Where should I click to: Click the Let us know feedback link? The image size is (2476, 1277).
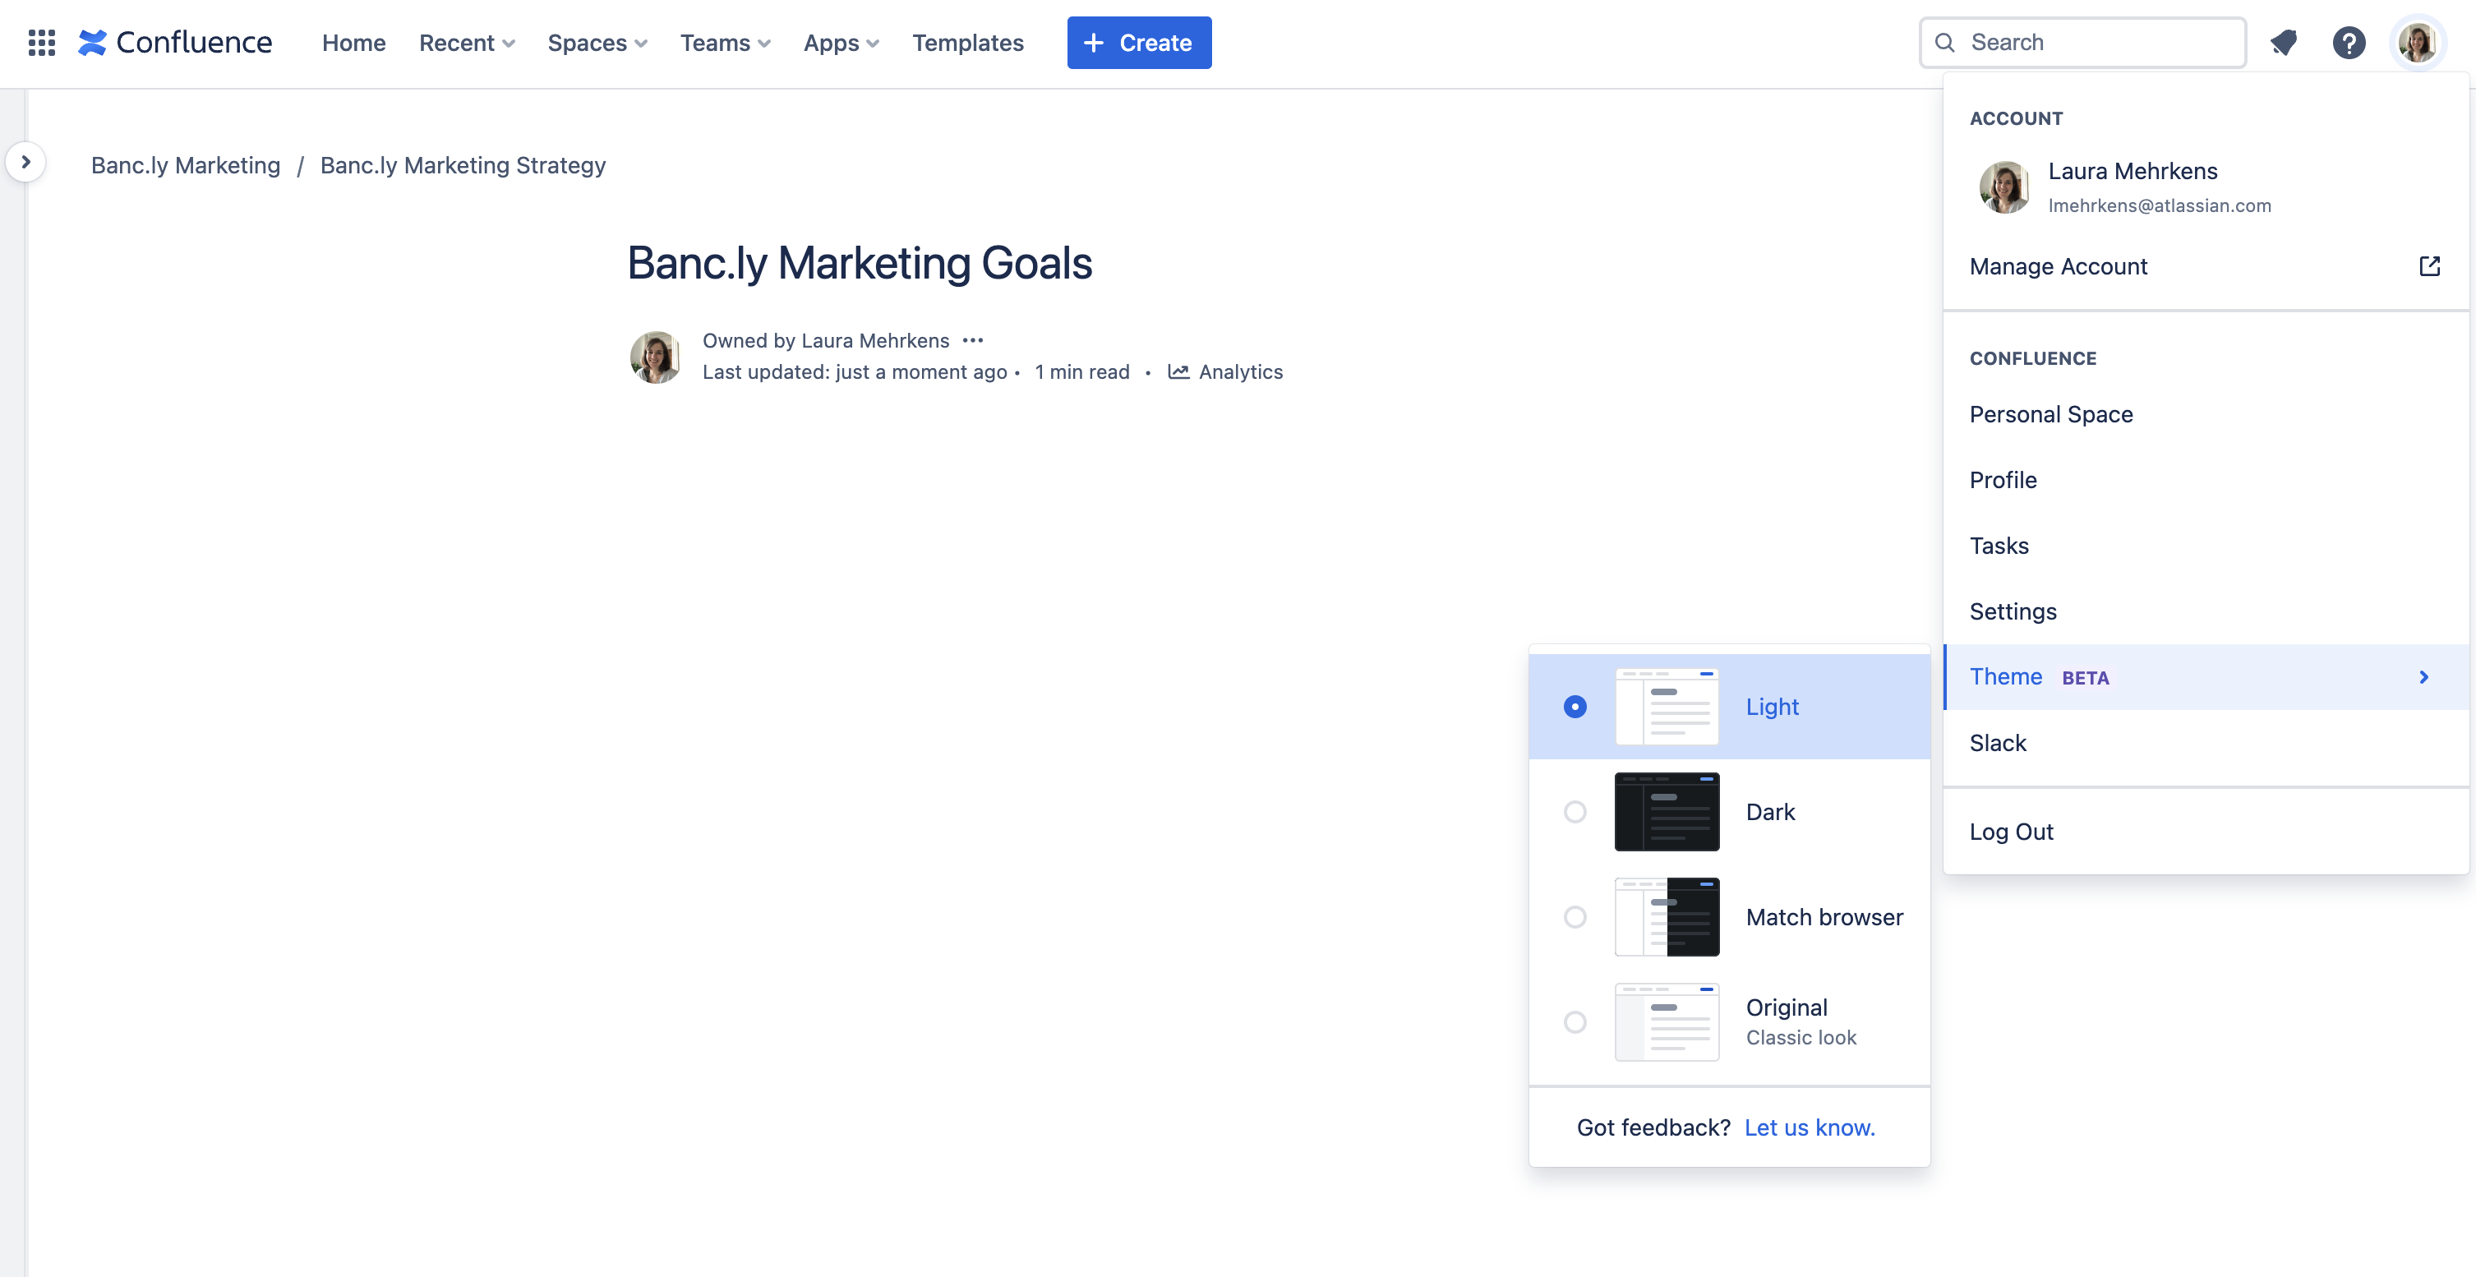point(1809,1127)
